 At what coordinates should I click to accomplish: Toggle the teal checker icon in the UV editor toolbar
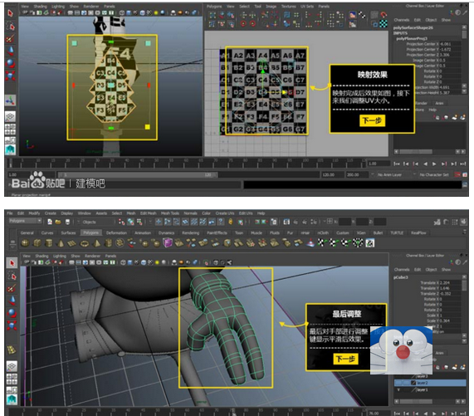click(x=384, y=23)
